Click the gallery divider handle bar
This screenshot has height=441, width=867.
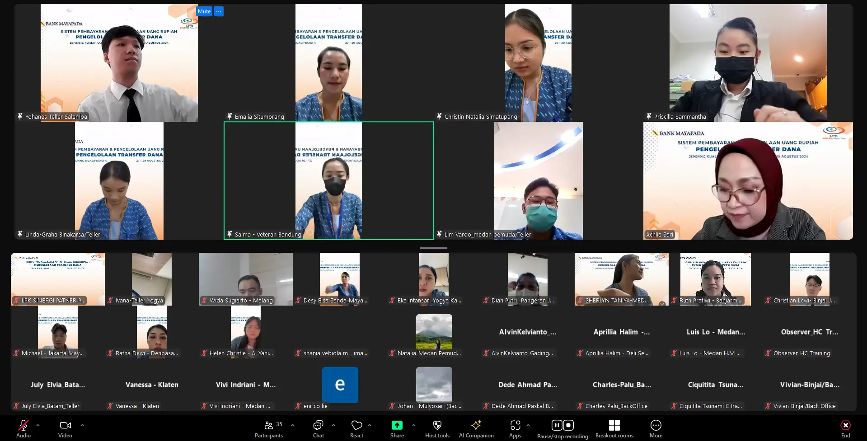click(433, 248)
